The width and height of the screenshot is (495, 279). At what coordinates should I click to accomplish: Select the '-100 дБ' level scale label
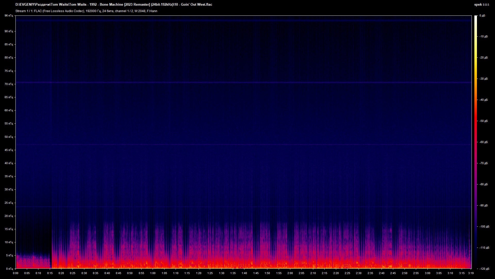484,227
